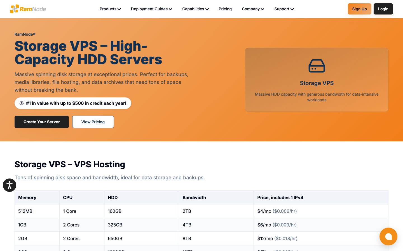Image resolution: width=403 pixels, height=251 pixels.
Task: Select the 2TB bandwidth cell
Action: 216,211
